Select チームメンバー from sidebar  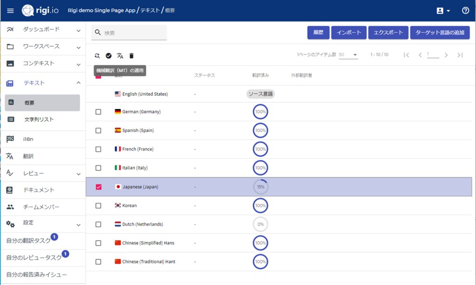(41, 207)
